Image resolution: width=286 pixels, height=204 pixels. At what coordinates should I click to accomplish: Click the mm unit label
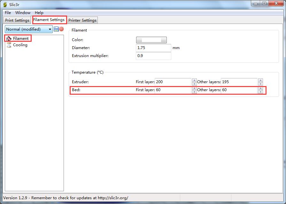(x=176, y=48)
